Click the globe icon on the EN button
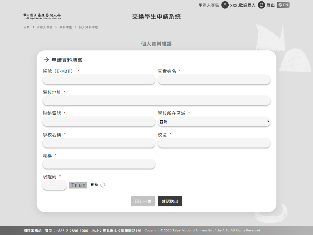The image size is (313, 235). click(280, 5)
